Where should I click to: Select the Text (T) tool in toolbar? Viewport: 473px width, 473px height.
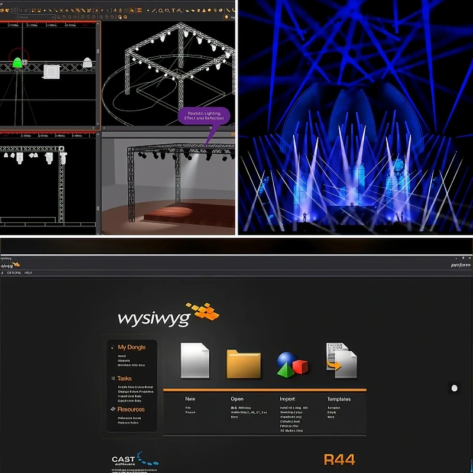point(173,11)
